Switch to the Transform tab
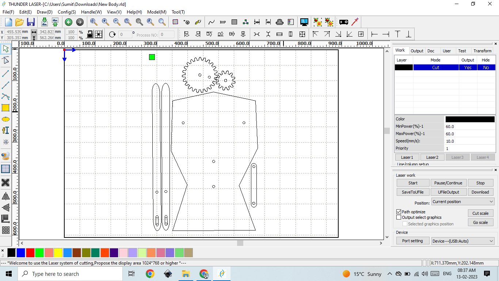Screen dimensions: 499x281 (x=482, y=51)
